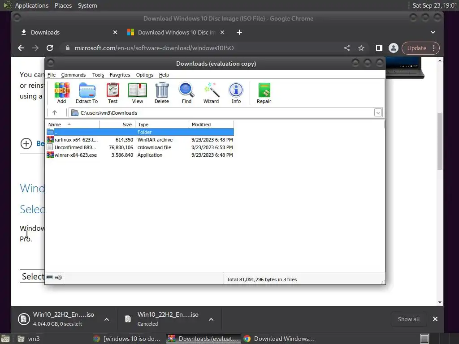Close the downloads shelf with the X
Image resolution: width=459 pixels, height=344 pixels.
click(x=435, y=319)
